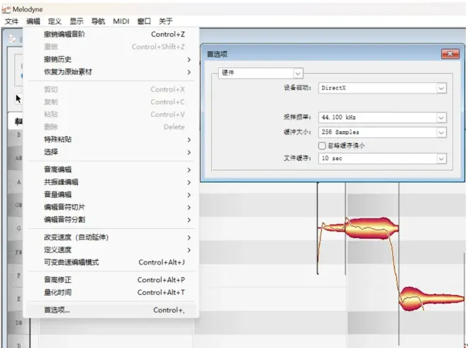Click the G# key on pitch ruler
This screenshot has width=468, height=348.
(x=18, y=205)
